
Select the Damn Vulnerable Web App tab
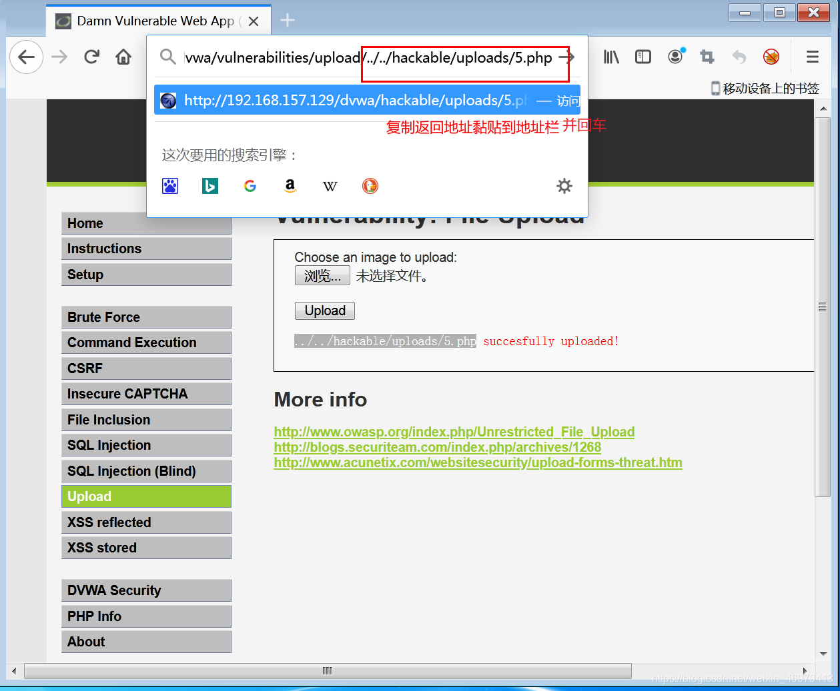click(159, 21)
